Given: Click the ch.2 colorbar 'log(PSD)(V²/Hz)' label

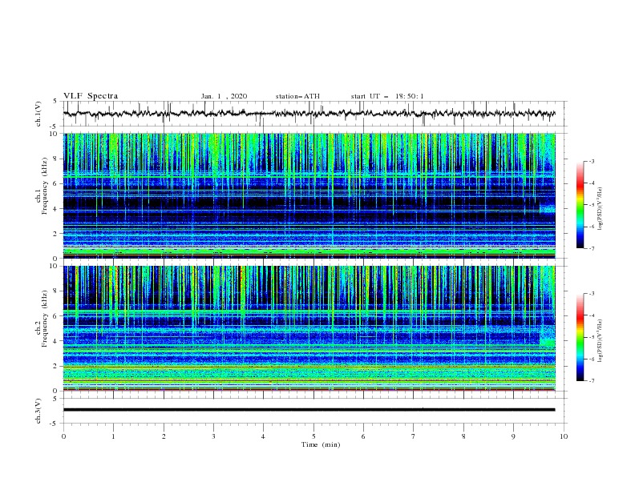Looking at the screenshot, I should (x=600, y=341).
